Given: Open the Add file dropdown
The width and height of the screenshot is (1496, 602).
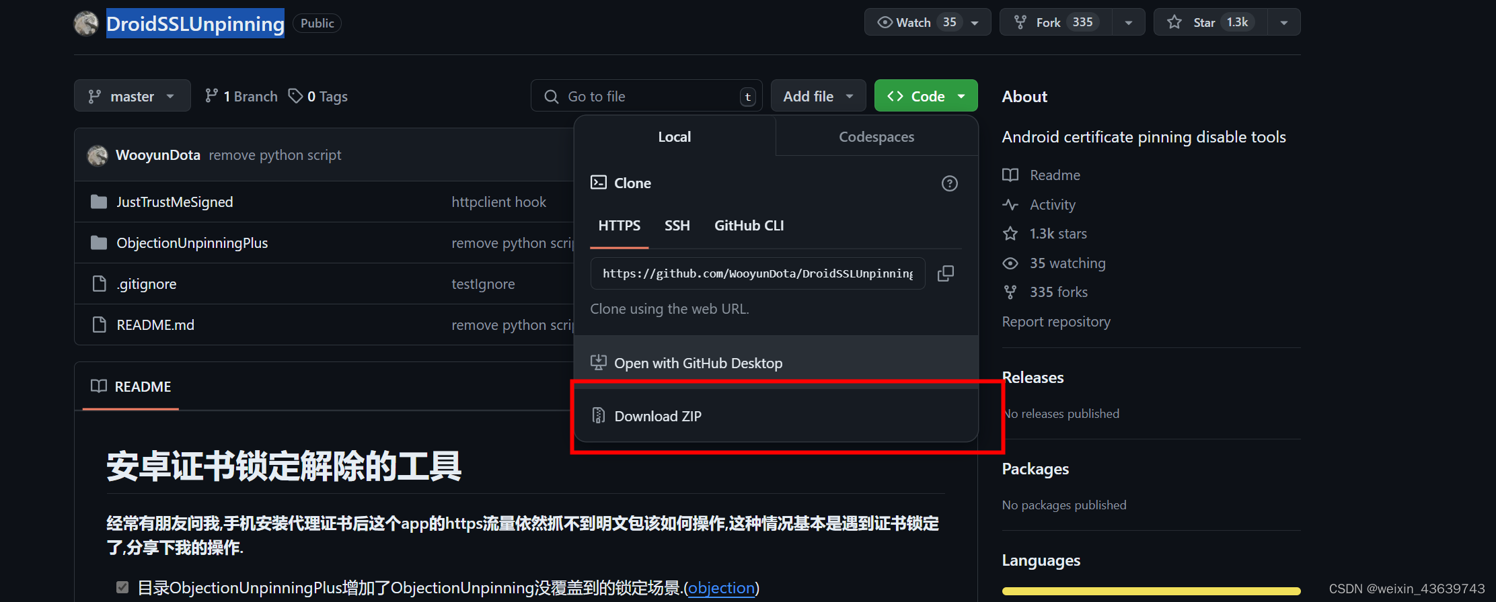Looking at the screenshot, I should (x=818, y=96).
